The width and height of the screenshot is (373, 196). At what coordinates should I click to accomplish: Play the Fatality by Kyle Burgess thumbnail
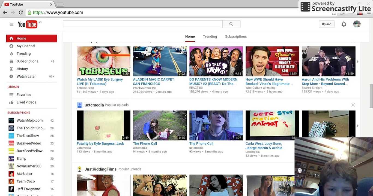point(103,125)
